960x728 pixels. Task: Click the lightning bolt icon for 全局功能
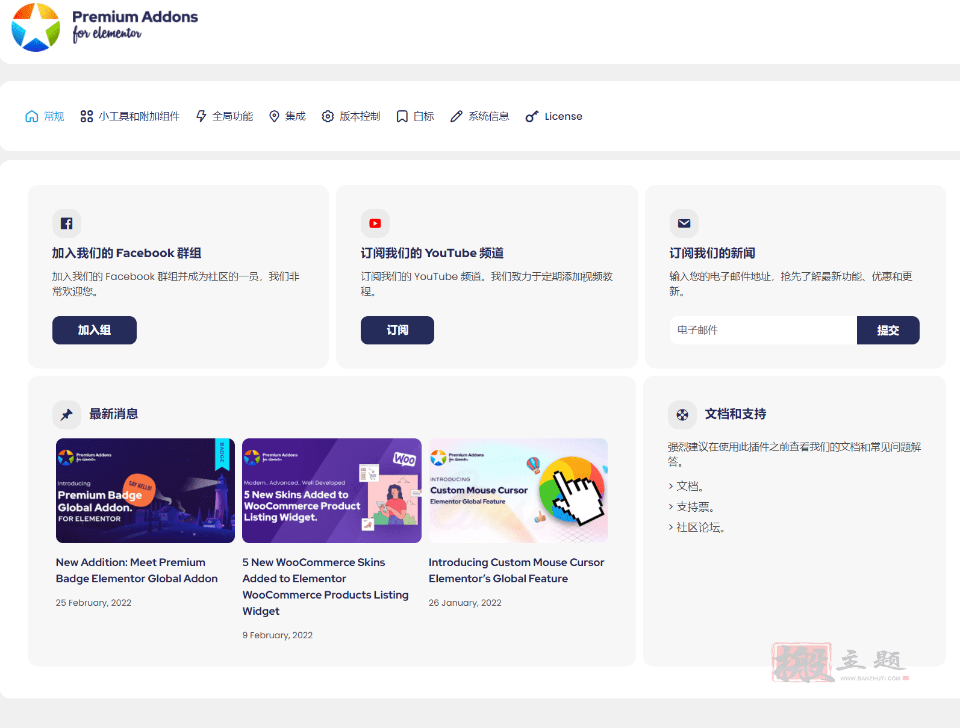[x=201, y=116]
